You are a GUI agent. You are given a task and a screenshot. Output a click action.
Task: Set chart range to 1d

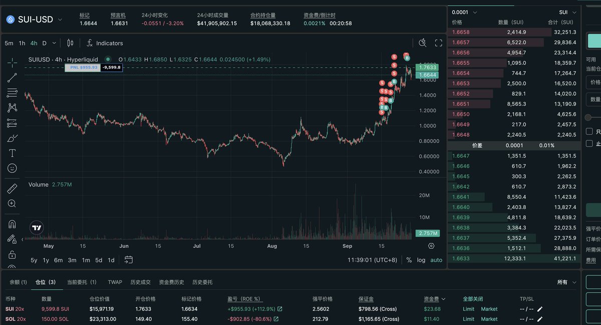[x=111, y=260]
